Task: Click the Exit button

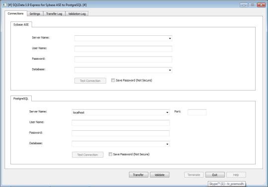Action: pos(215,175)
